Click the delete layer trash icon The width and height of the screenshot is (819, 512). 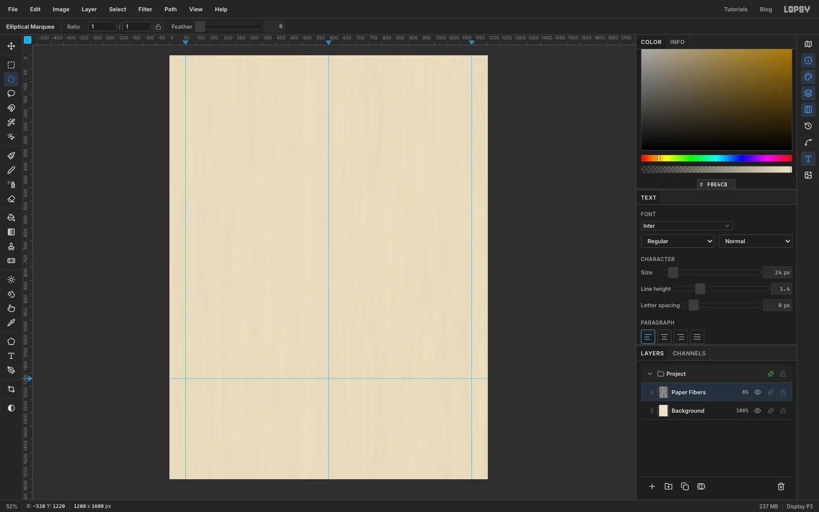(781, 486)
